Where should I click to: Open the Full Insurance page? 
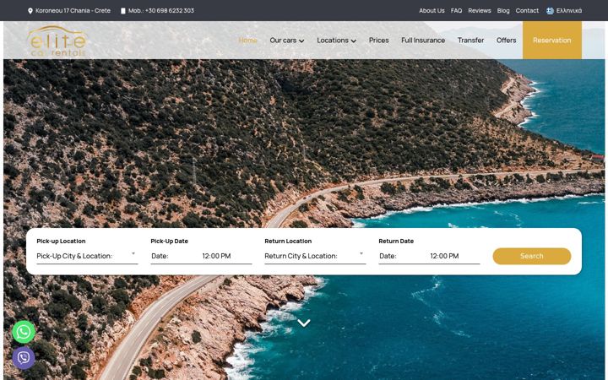click(x=423, y=41)
